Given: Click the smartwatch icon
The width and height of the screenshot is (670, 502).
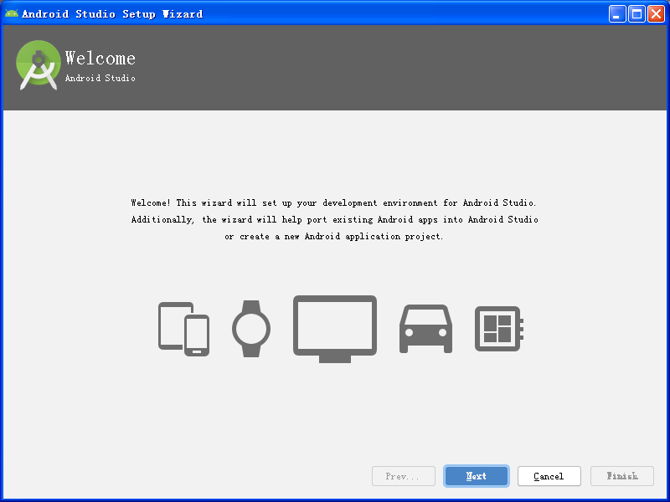Looking at the screenshot, I should (251, 329).
